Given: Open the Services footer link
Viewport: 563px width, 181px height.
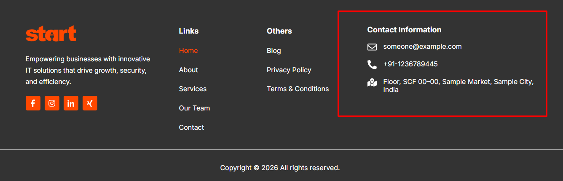Looking at the screenshot, I should point(193,89).
